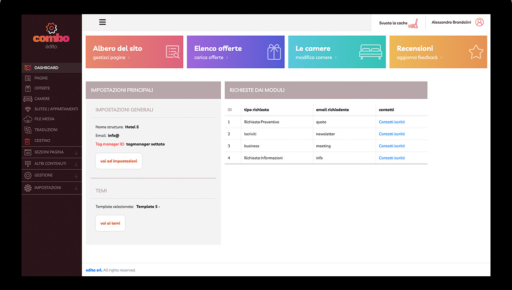Click the File Media cloud icon
512x290 pixels.
[28, 119]
